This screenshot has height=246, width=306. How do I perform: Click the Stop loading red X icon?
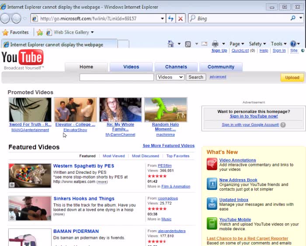point(181,18)
